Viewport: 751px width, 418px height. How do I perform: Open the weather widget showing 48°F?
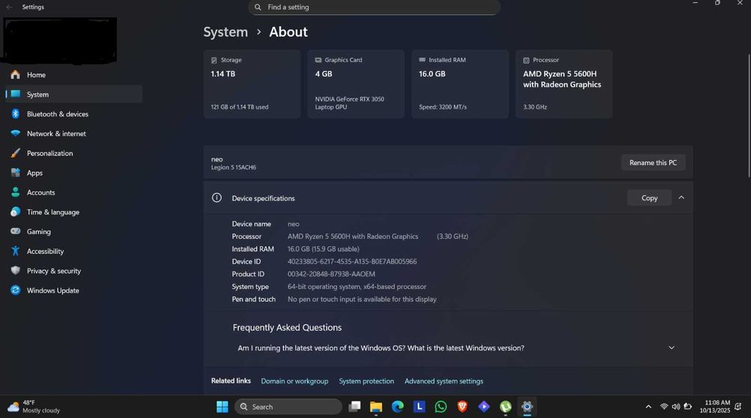(x=34, y=407)
